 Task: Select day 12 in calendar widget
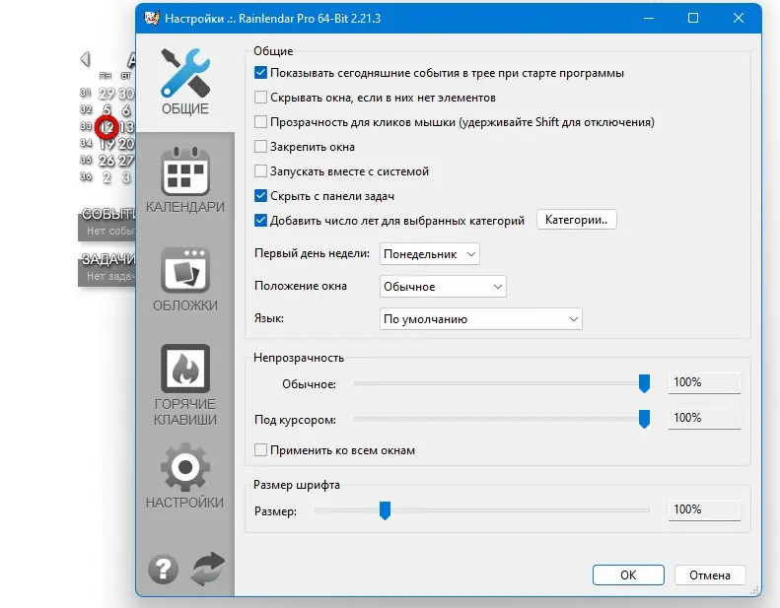tap(106, 127)
